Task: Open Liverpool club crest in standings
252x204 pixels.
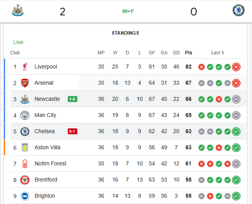Action: coord(25,67)
